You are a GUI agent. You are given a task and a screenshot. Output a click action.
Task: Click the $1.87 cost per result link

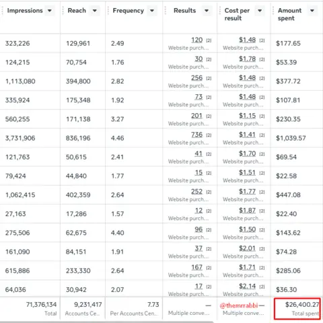point(248,211)
